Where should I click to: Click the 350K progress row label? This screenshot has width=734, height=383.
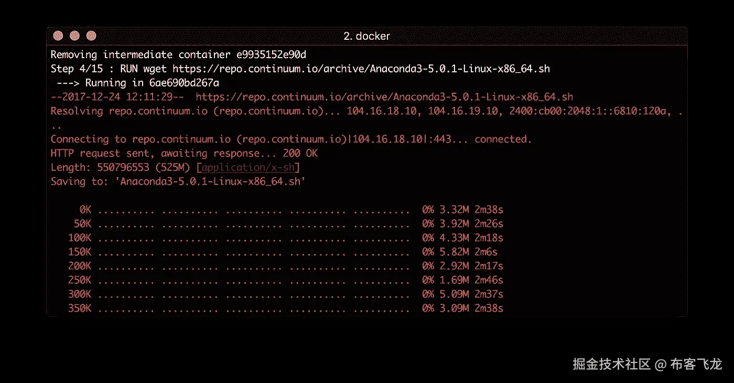[x=80, y=309]
